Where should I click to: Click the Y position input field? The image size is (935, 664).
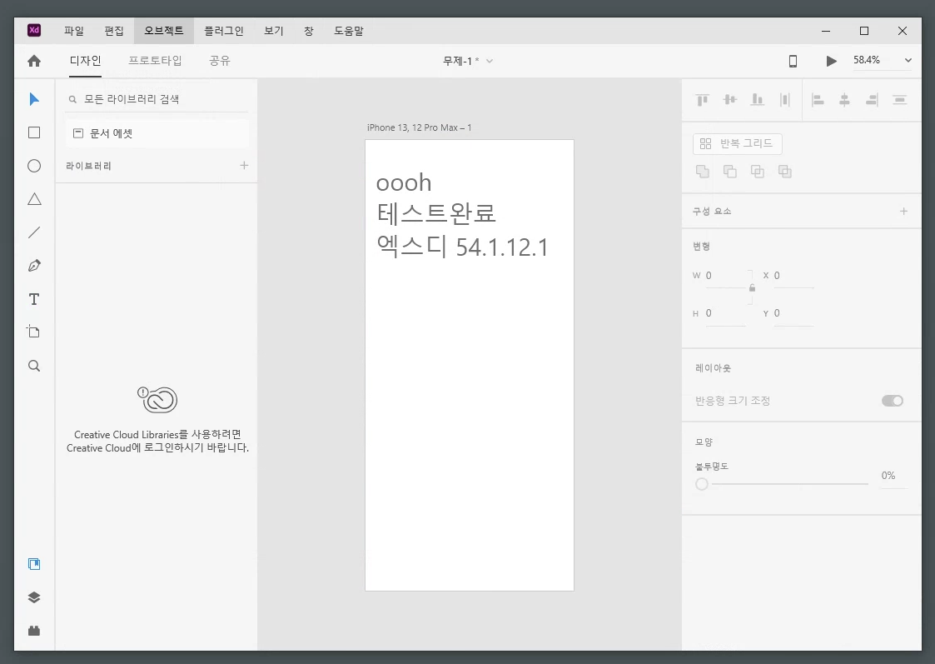coord(793,314)
